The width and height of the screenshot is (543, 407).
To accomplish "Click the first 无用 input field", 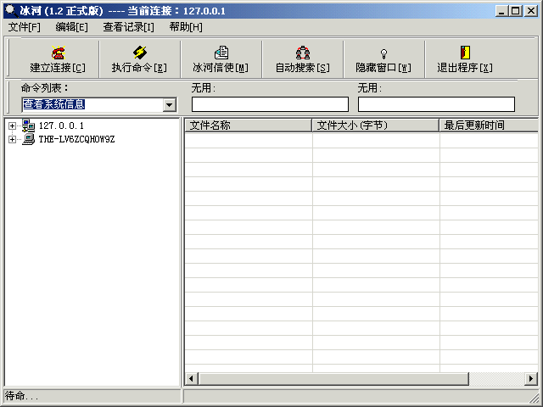I will click(270, 104).
